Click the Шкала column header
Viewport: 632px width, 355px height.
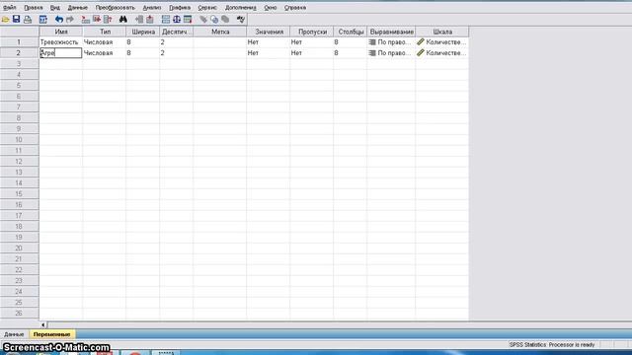[442, 32]
